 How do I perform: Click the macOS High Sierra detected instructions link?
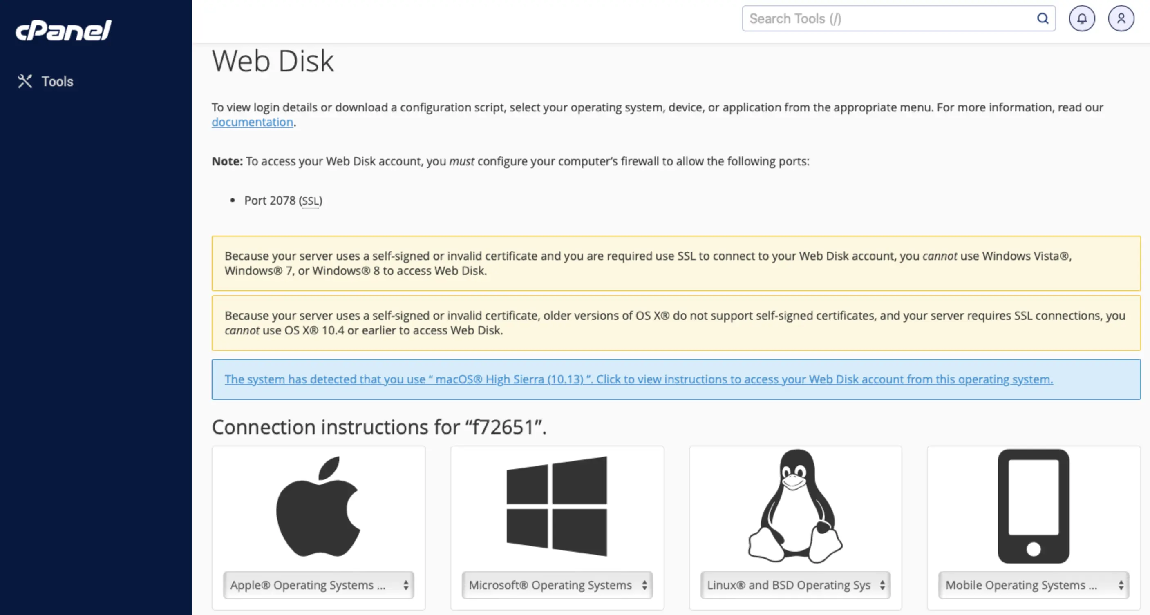pyautogui.click(x=638, y=379)
